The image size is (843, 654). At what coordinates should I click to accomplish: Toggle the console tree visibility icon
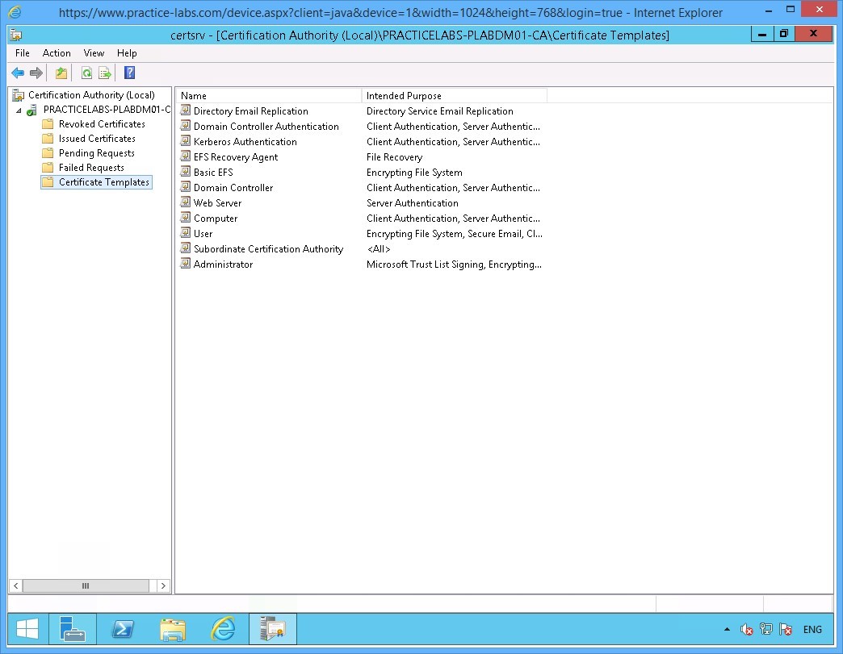click(61, 73)
